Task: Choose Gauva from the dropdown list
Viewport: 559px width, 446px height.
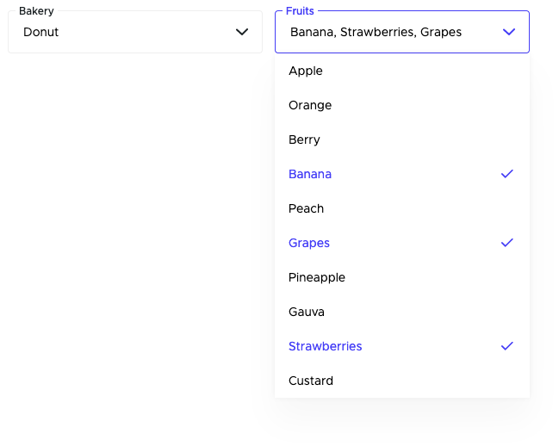Action: (x=307, y=312)
